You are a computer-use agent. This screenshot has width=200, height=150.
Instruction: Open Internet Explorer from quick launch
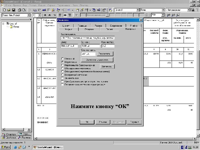point(16,147)
